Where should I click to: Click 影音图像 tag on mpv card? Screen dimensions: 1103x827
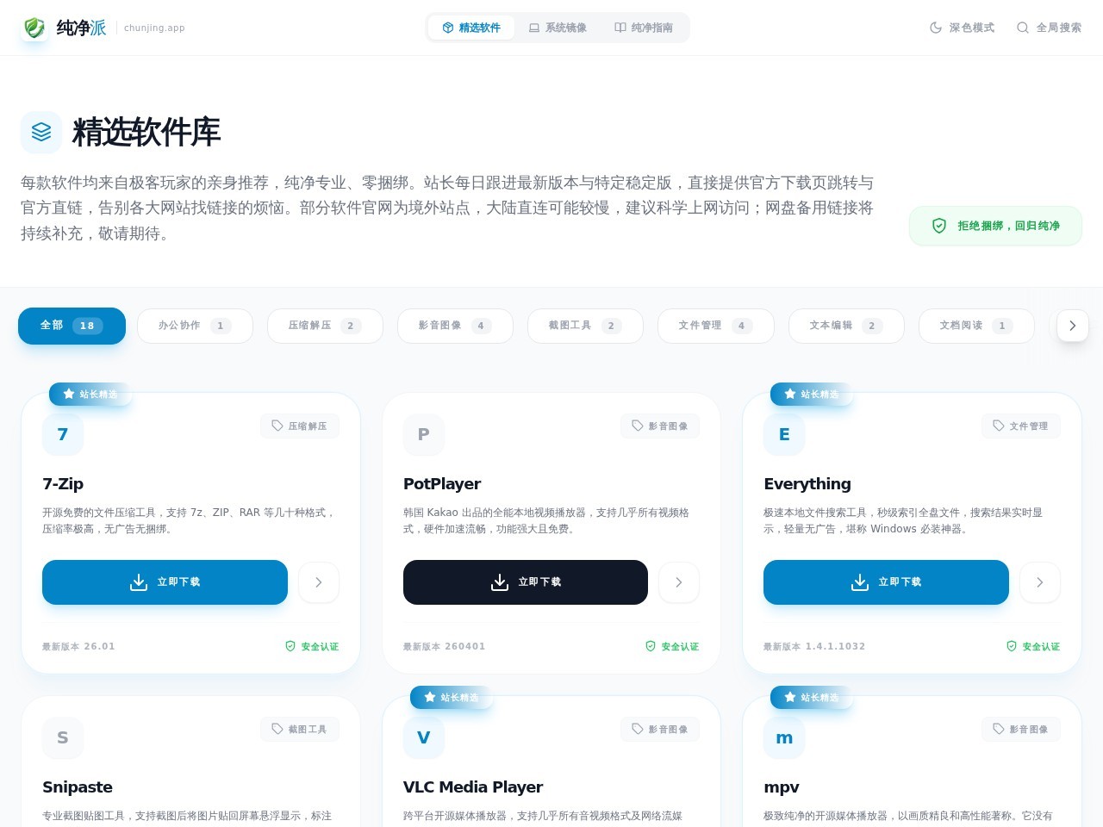point(1021,729)
